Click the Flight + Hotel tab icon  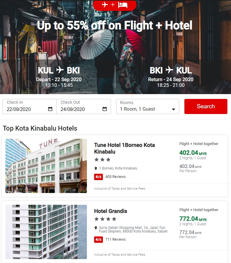(x=115, y=5)
